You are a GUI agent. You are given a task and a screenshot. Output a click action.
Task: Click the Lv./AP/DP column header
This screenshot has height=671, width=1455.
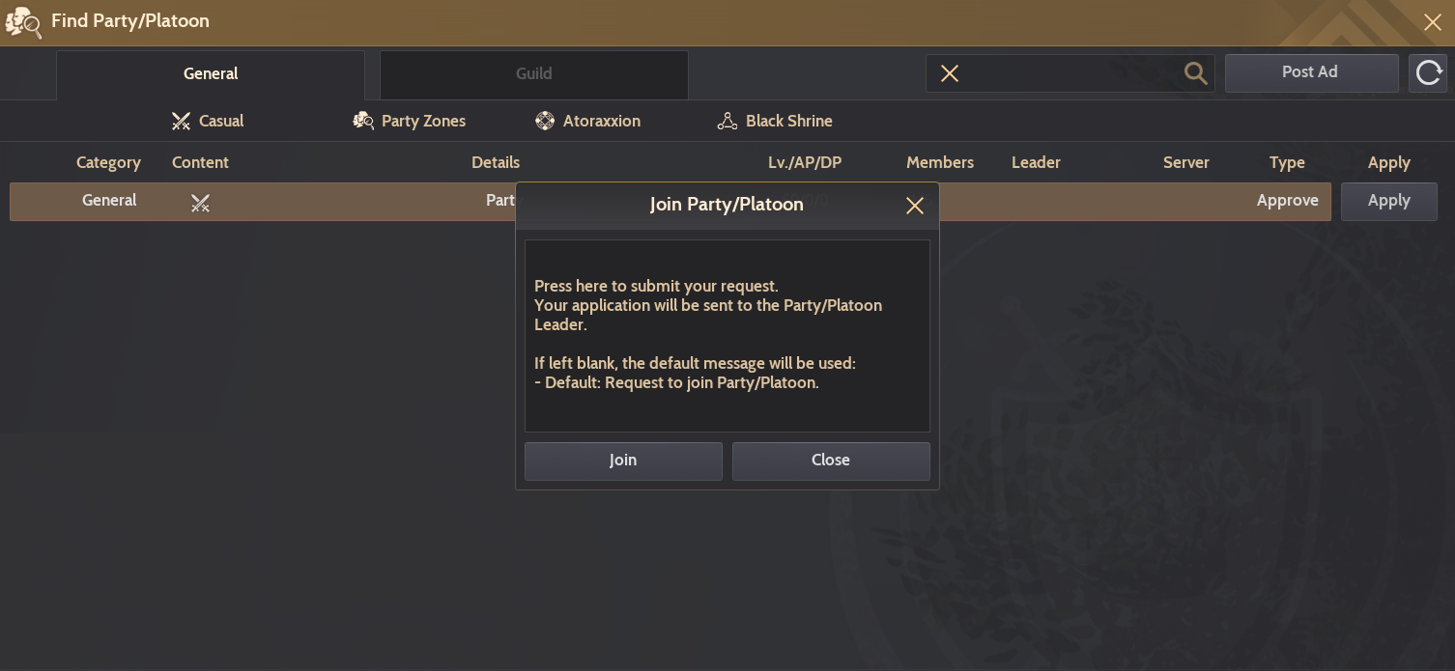[804, 163]
